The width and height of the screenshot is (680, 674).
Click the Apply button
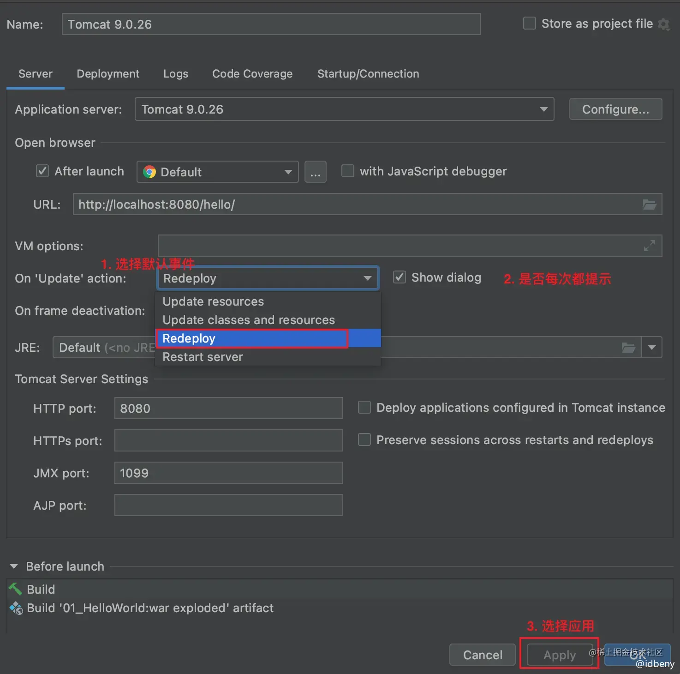pyautogui.click(x=560, y=655)
